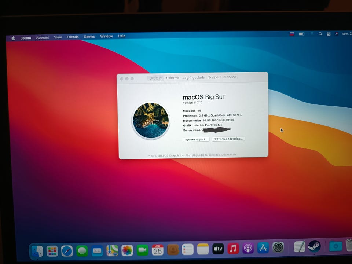The image size is (352, 264).
Task: Open the Friends menu
Action: point(73,37)
